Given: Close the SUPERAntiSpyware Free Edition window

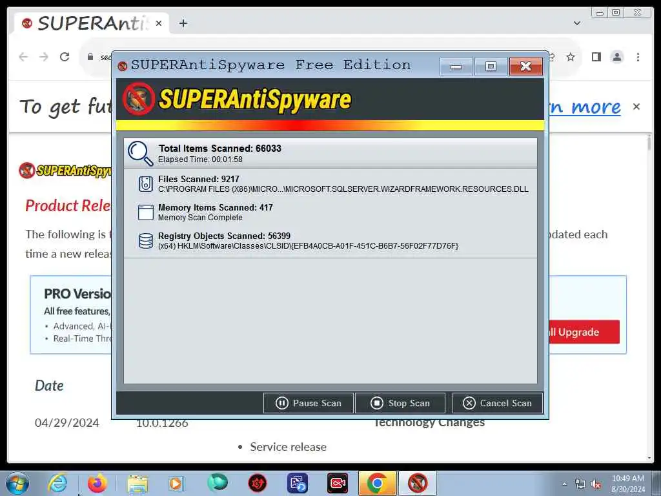Looking at the screenshot, I should coord(525,67).
